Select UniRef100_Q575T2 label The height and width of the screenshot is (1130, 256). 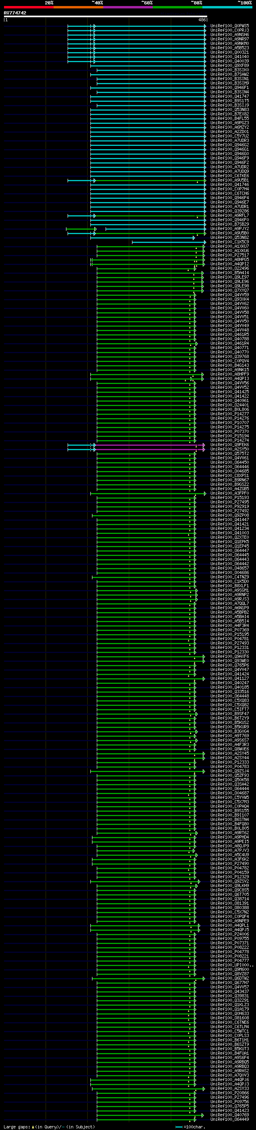click(230, 454)
